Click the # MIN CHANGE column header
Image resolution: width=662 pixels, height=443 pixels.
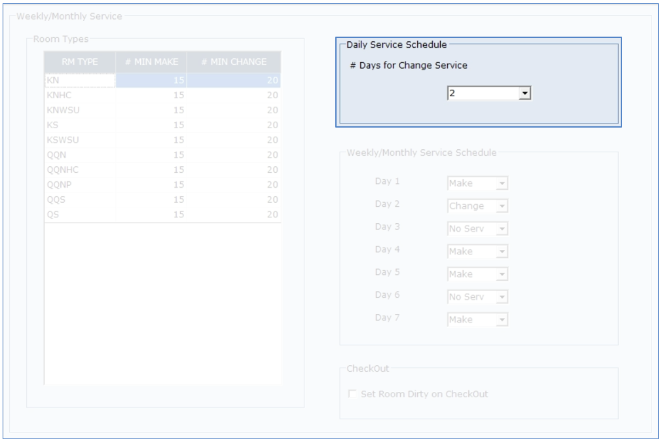click(x=234, y=62)
